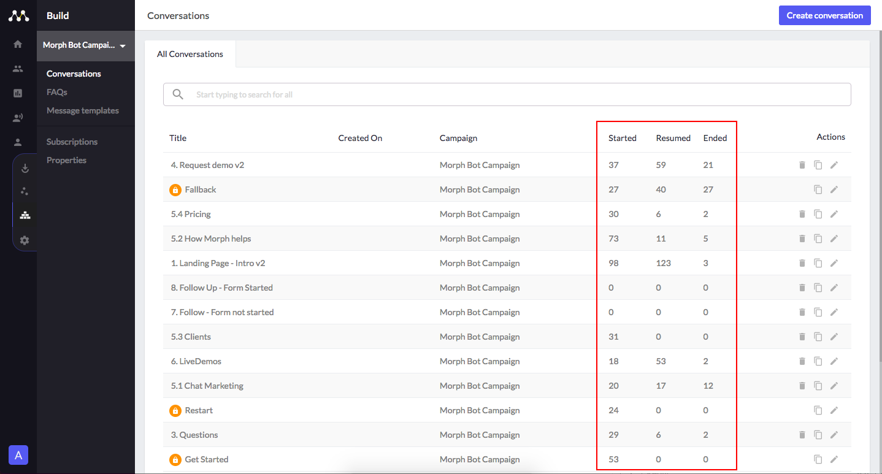Viewport: 882px width, 474px height.
Task: Edit the Restart conversation
Action: click(x=834, y=410)
